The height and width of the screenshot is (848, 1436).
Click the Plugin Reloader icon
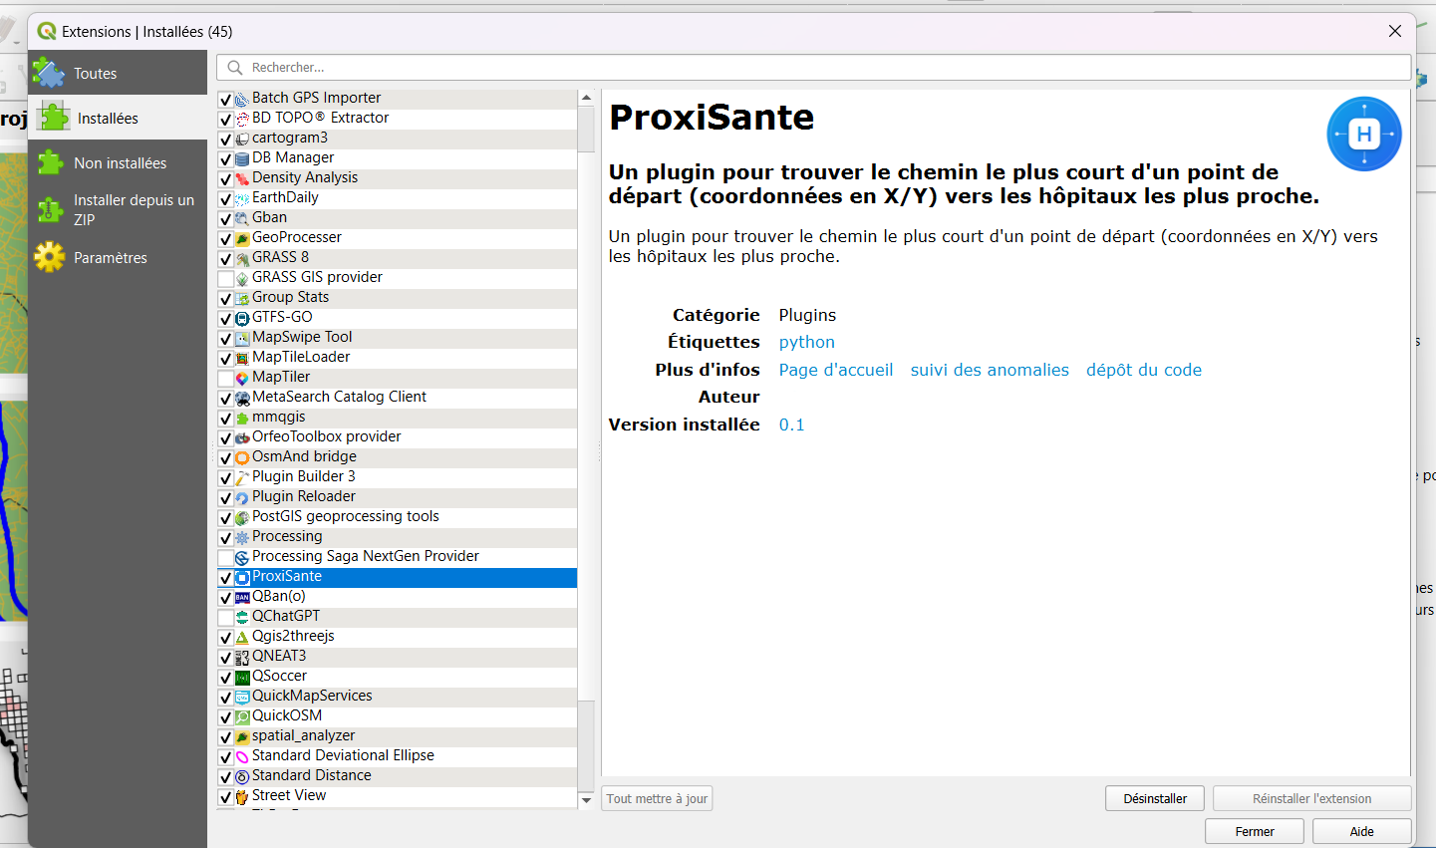pos(241,497)
